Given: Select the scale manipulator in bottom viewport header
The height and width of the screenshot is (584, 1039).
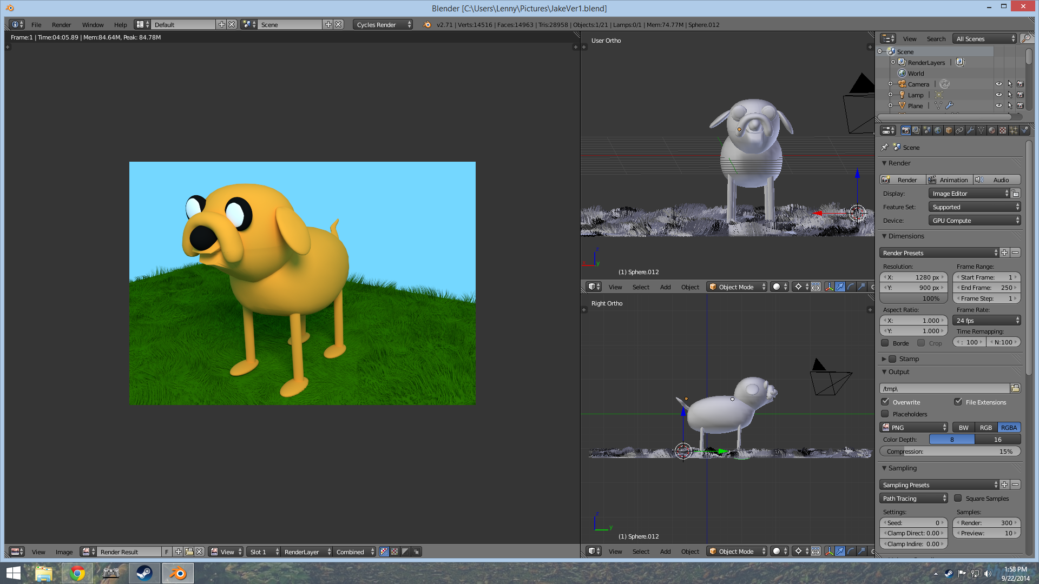Looking at the screenshot, I should coord(862,551).
